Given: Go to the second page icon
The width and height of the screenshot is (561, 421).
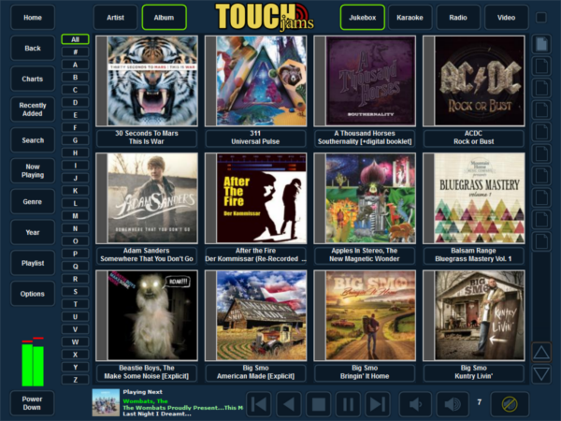Looking at the screenshot, I should click(541, 65).
